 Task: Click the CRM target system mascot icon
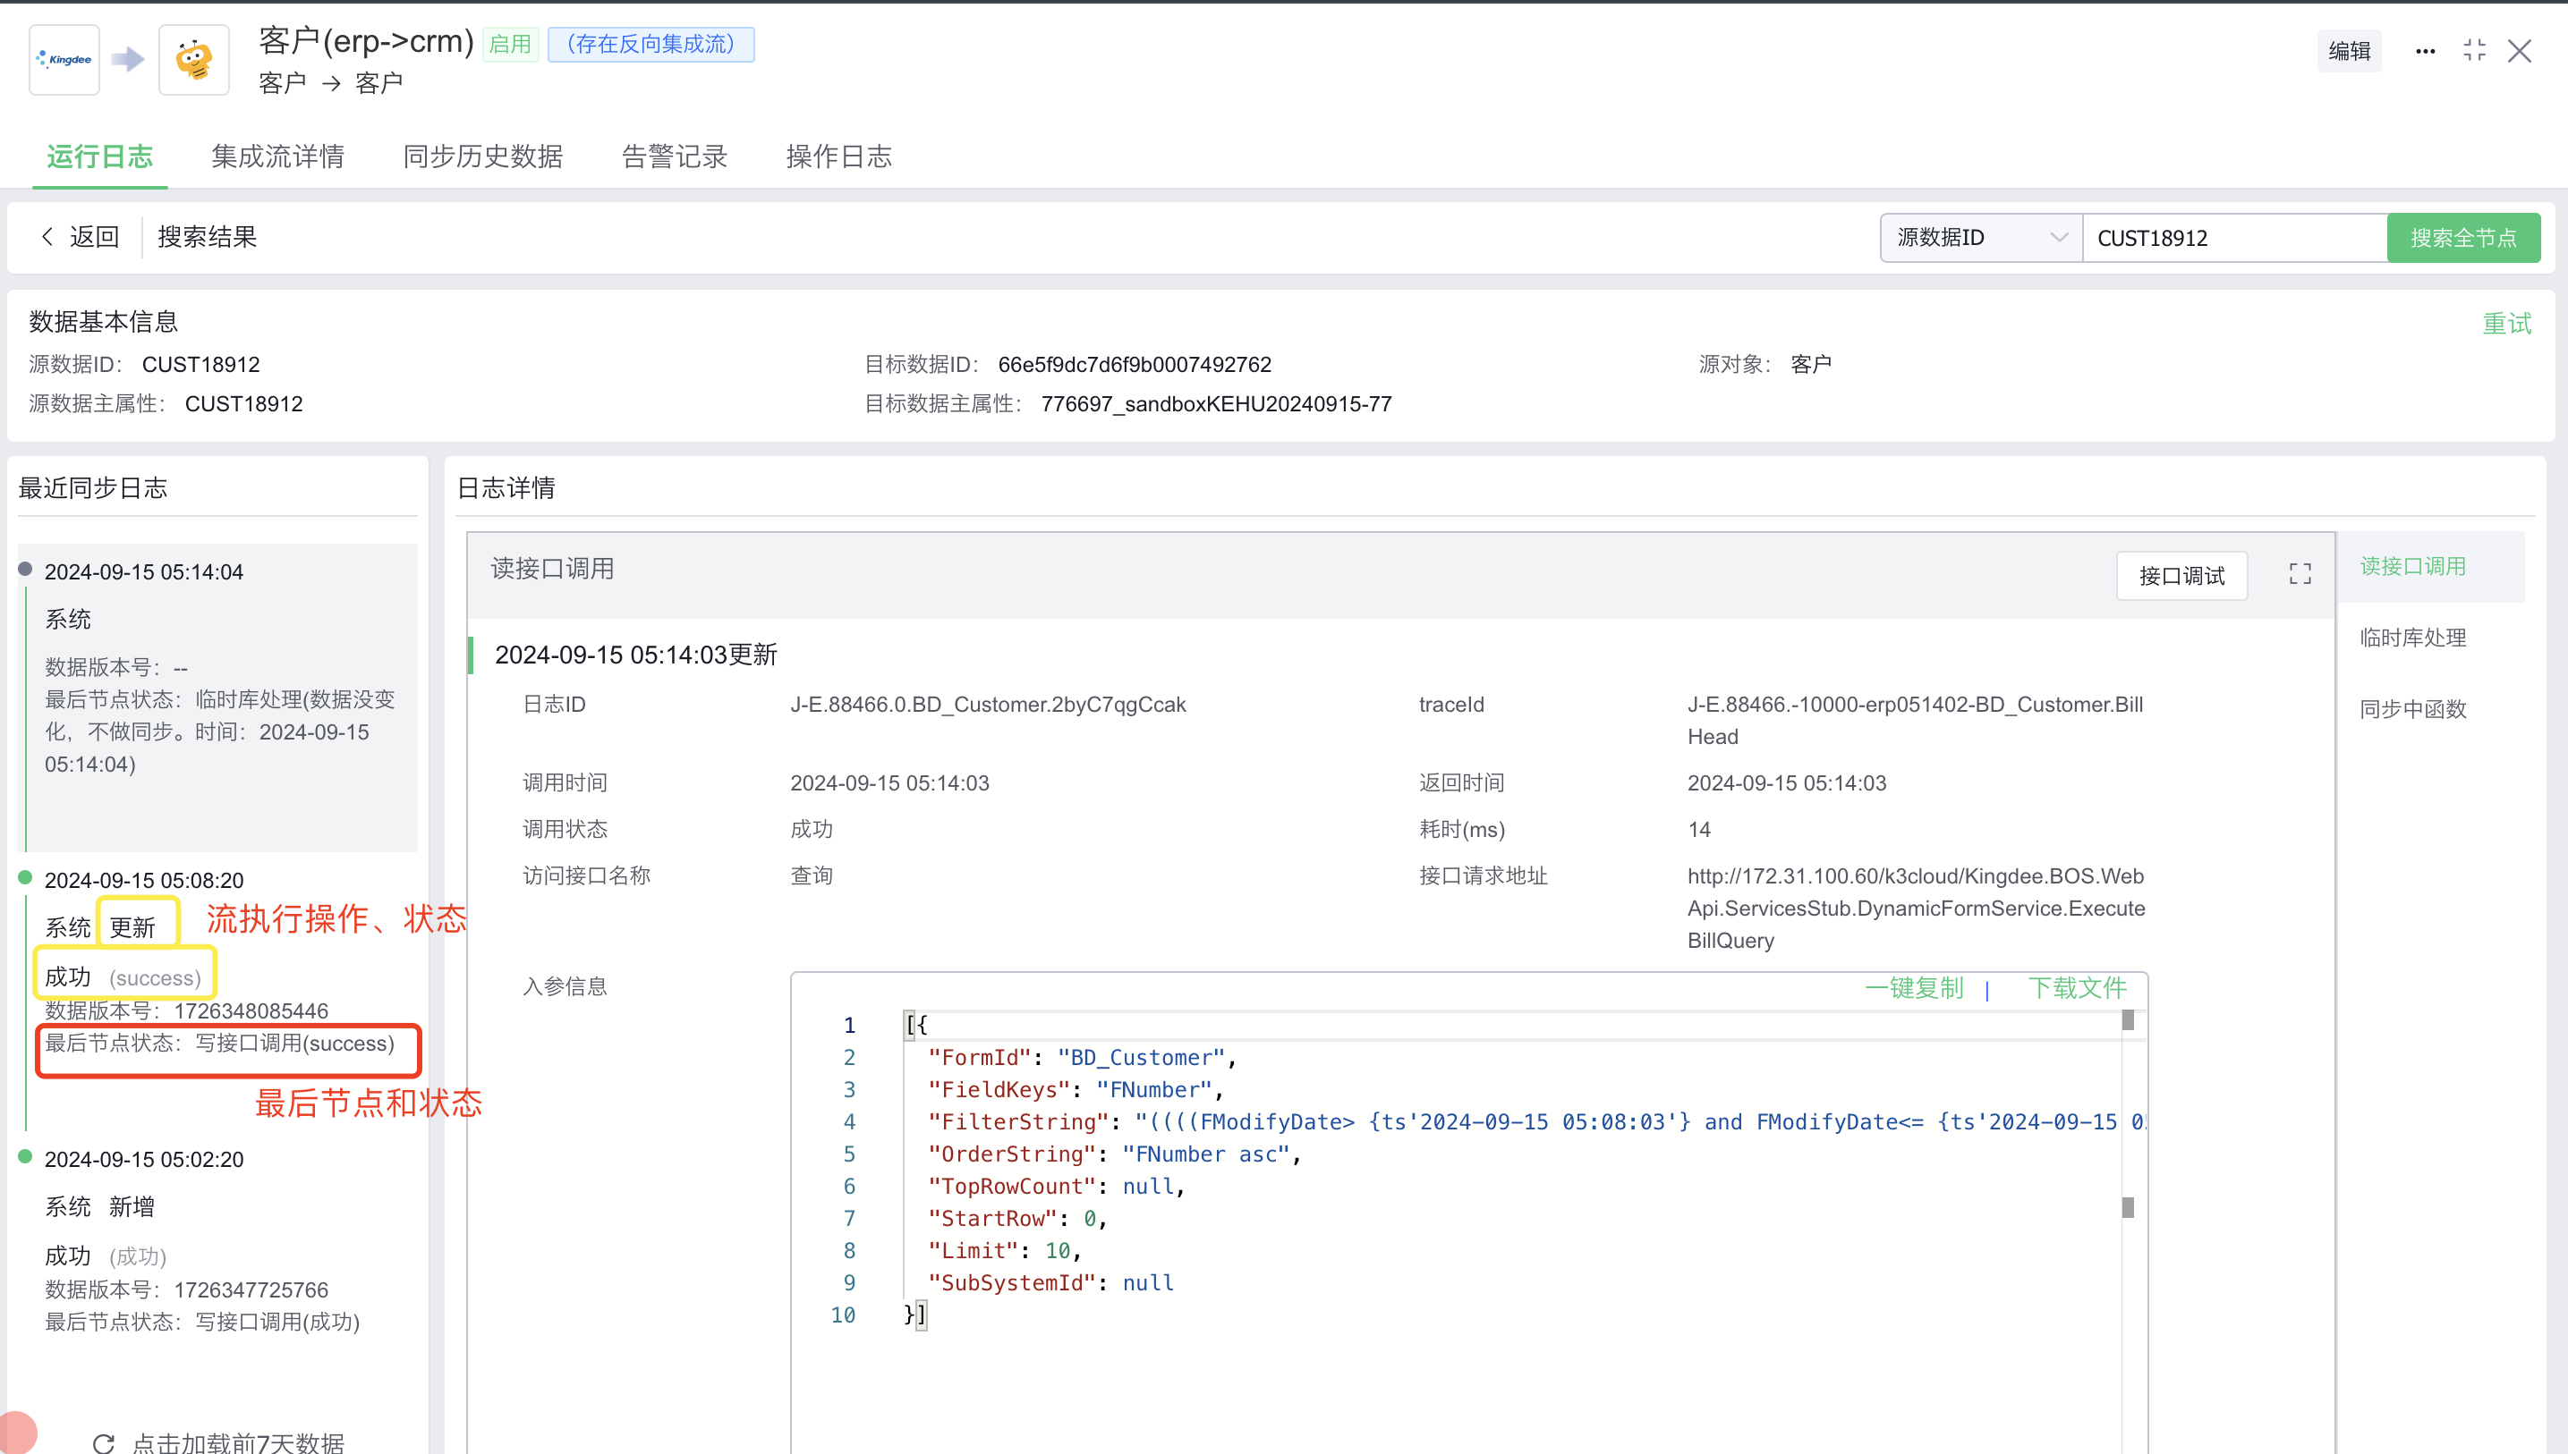click(x=194, y=60)
